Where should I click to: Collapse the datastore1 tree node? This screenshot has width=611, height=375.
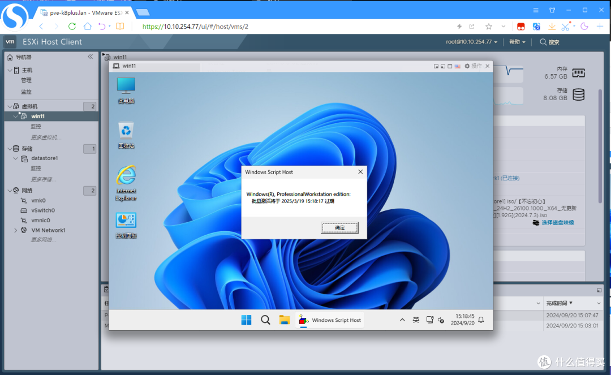[16, 158]
